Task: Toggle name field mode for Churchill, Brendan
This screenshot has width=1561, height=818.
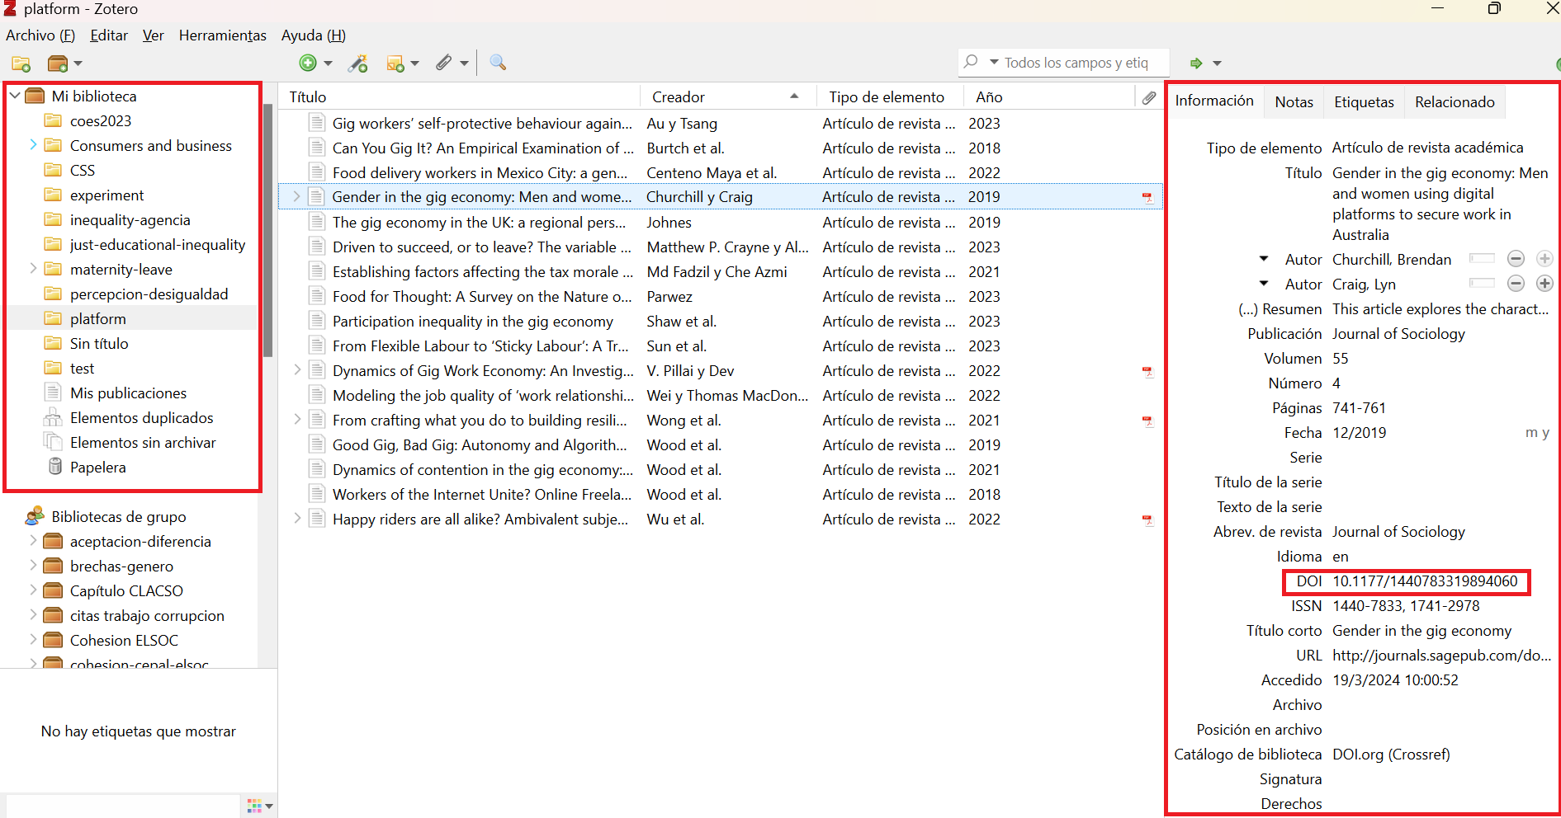Action: pyautogui.click(x=1482, y=259)
